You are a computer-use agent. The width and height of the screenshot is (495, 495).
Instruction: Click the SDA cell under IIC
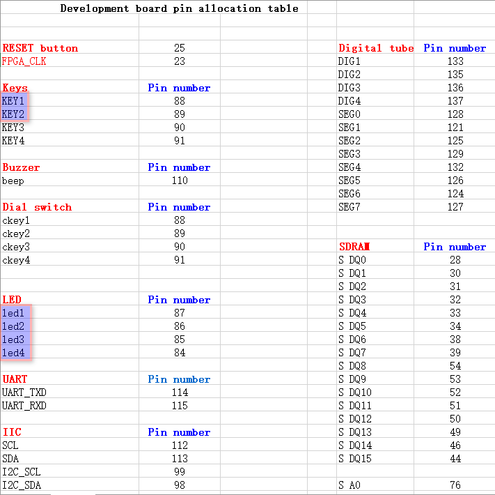pyautogui.click(x=10, y=459)
